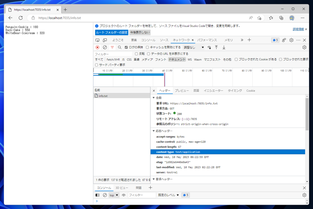313x209 pixels.
Task: Collapse the 要求ヘッダー section
Action: pyautogui.click(x=153, y=179)
